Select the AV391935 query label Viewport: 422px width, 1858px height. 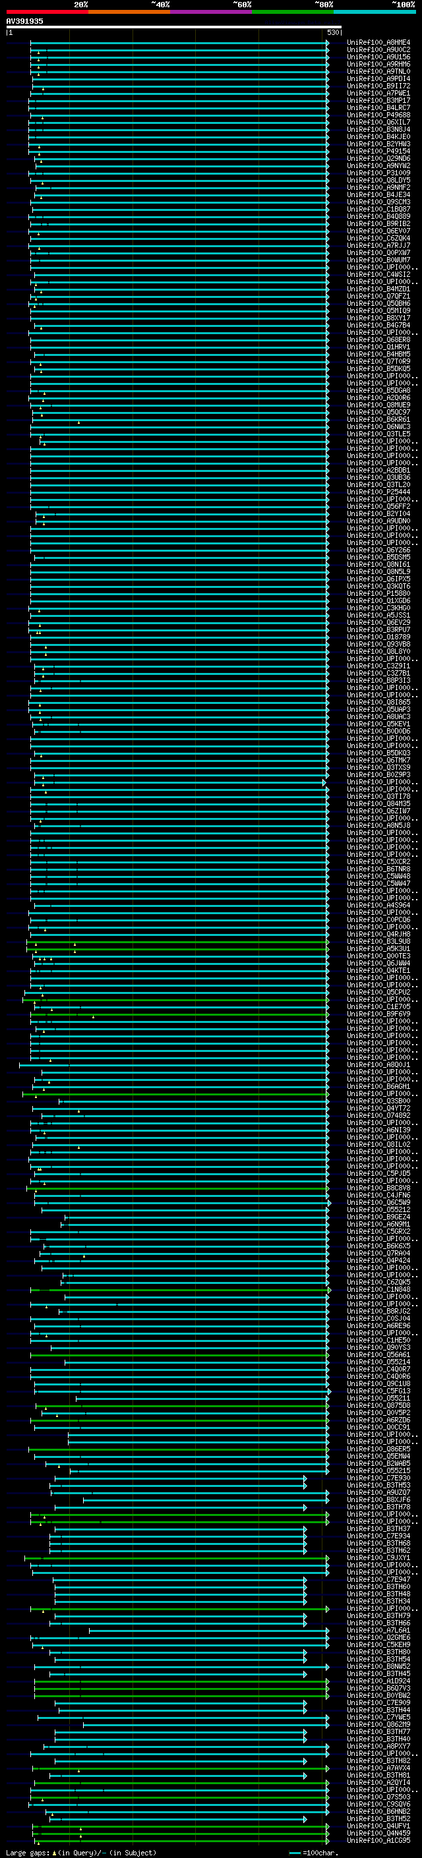(x=24, y=21)
